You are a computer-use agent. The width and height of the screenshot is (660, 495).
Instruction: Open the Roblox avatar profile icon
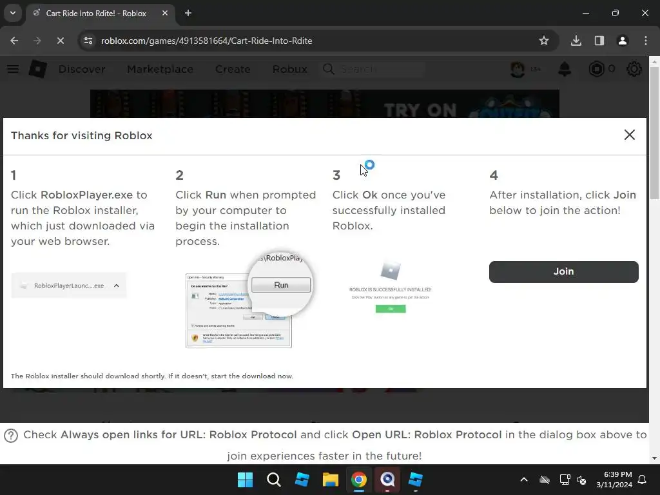(x=518, y=69)
